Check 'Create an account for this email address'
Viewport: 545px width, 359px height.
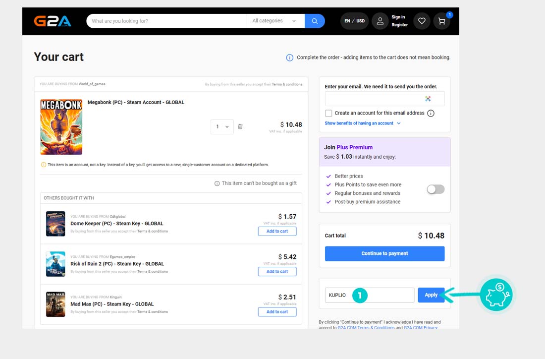pos(328,113)
